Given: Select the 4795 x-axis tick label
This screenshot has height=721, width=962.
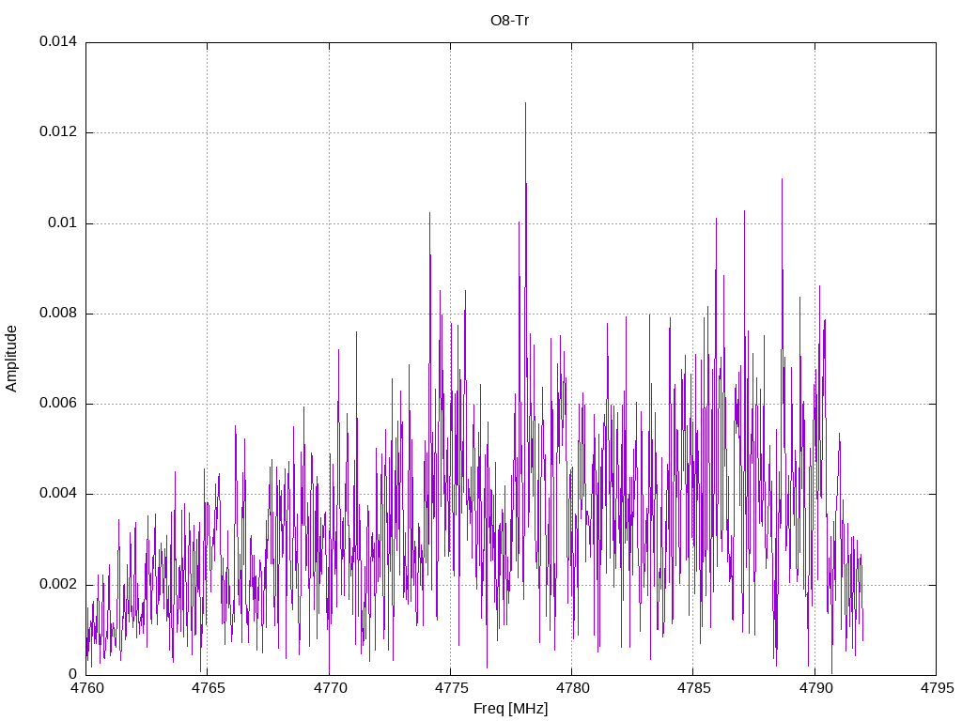Looking at the screenshot, I should pos(937,688).
